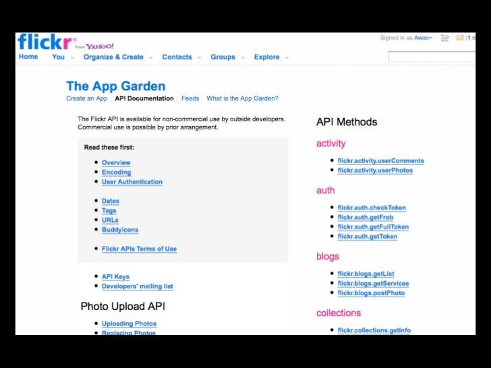Expand the Explore menu arrow
Screen dimensions: 491x368
287,57
